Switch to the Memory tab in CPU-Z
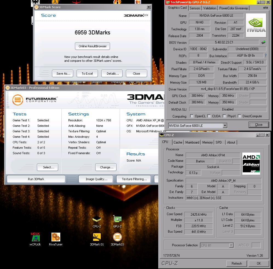Viewport: 273px width, 269px height. coord(207,142)
